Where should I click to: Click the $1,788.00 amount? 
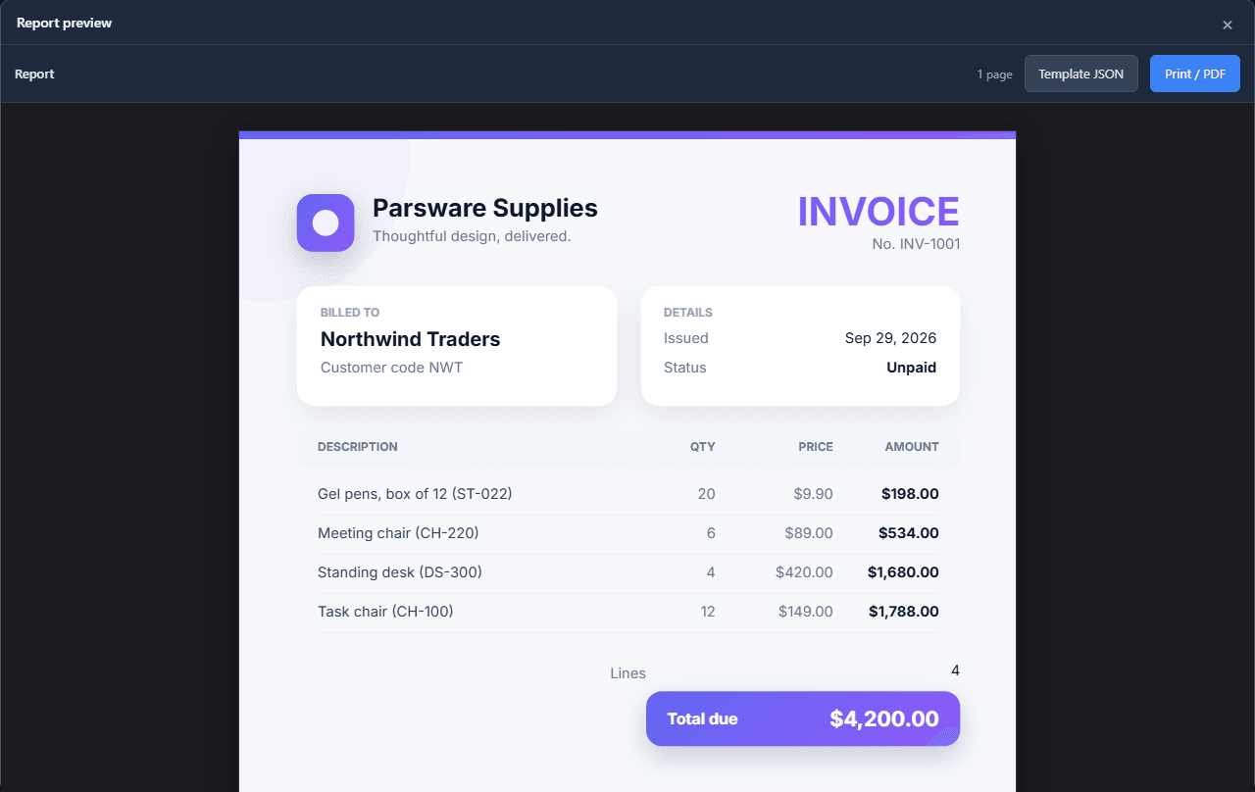click(904, 612)
